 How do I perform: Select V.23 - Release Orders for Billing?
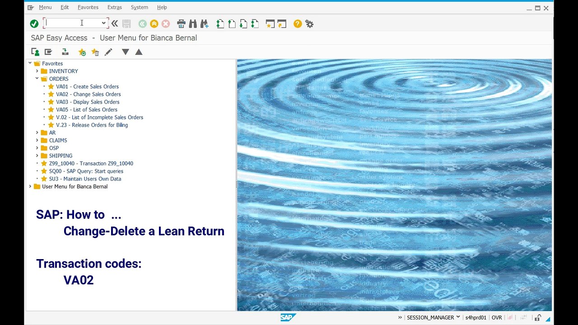coord(92,125)
